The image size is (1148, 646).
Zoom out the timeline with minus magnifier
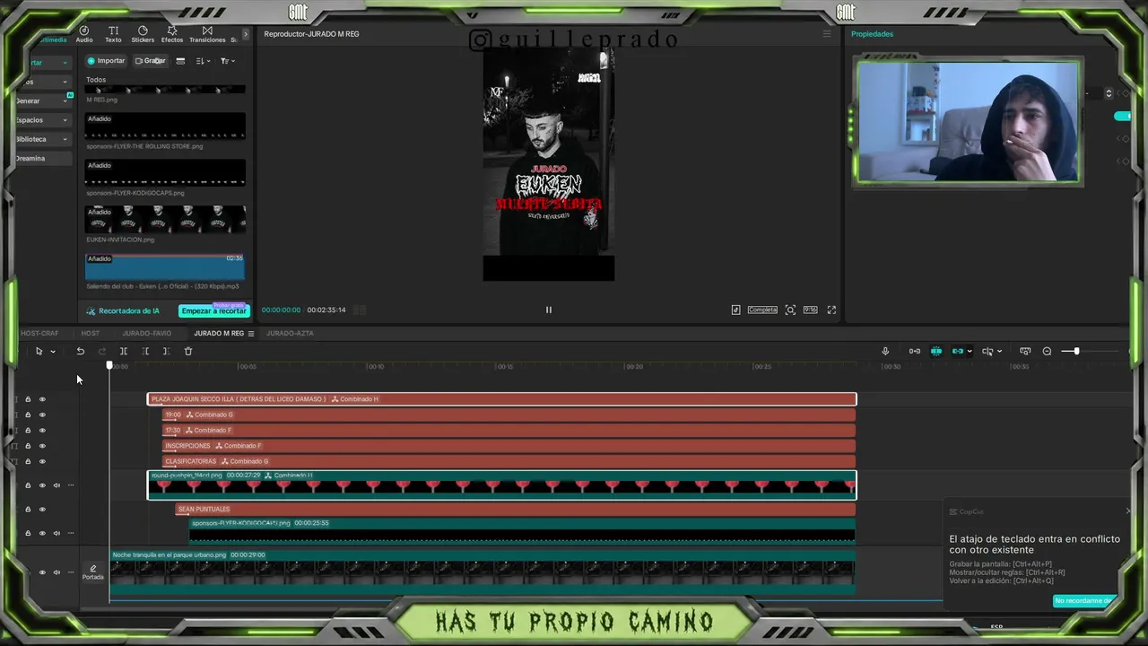pos(1047,351)
